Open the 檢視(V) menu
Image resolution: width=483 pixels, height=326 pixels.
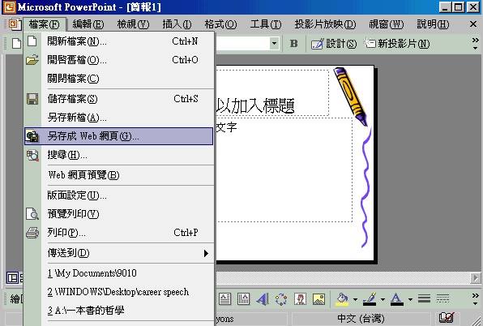coord(133,24)
